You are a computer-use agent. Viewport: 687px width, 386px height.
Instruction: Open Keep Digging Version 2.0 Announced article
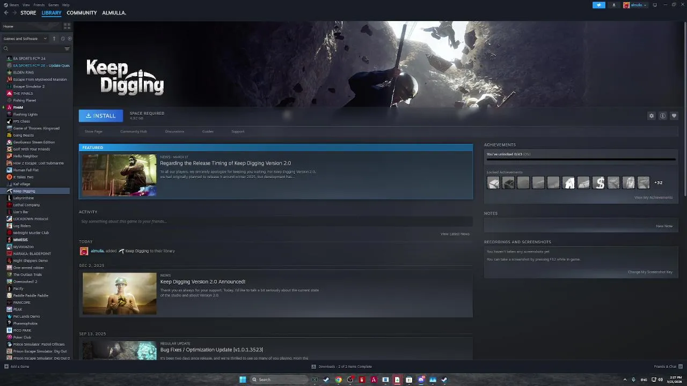tap(203, 281)
